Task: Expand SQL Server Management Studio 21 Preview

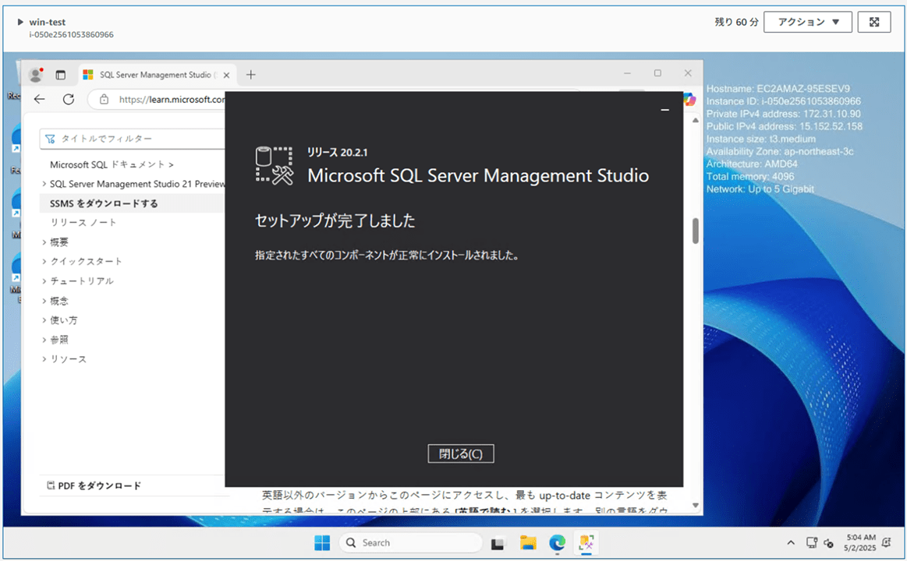Action: [x=44, y=184]
